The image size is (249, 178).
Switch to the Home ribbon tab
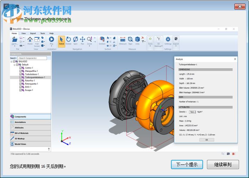coord(14,33)
